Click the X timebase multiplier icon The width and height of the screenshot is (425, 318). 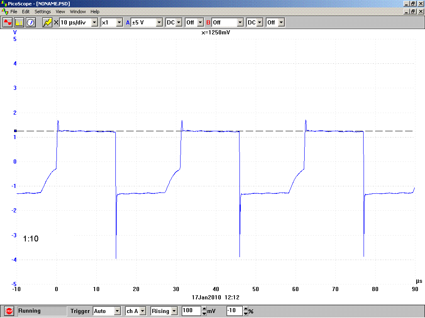[56, 22]
